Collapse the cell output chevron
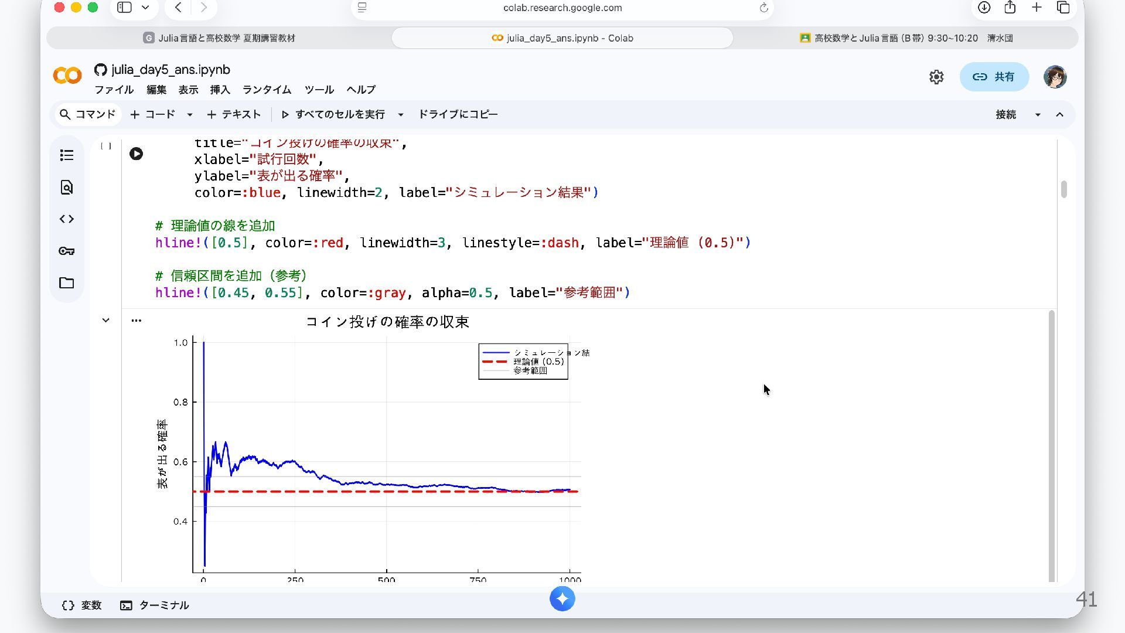This screenshot has width=1125, height=633. click(x=105, y=321)
